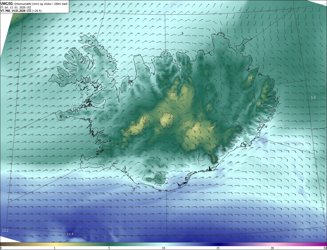Viewport: 327px width, 250px height.
Task: Click the 5.3 value label on the western peninsula
Action: [x=61, y=117]
